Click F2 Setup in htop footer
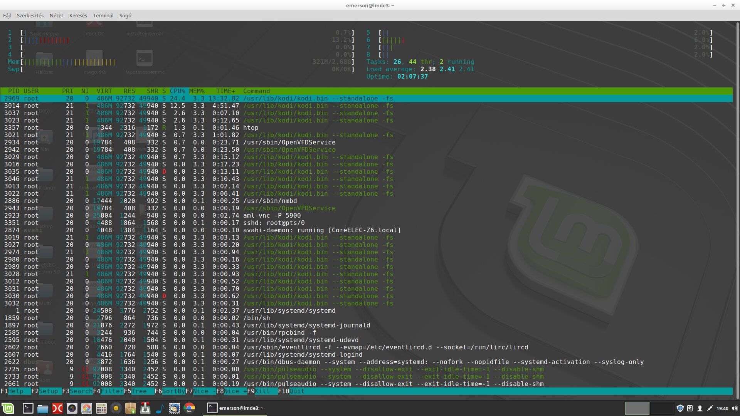 click(x=46, y=391)
